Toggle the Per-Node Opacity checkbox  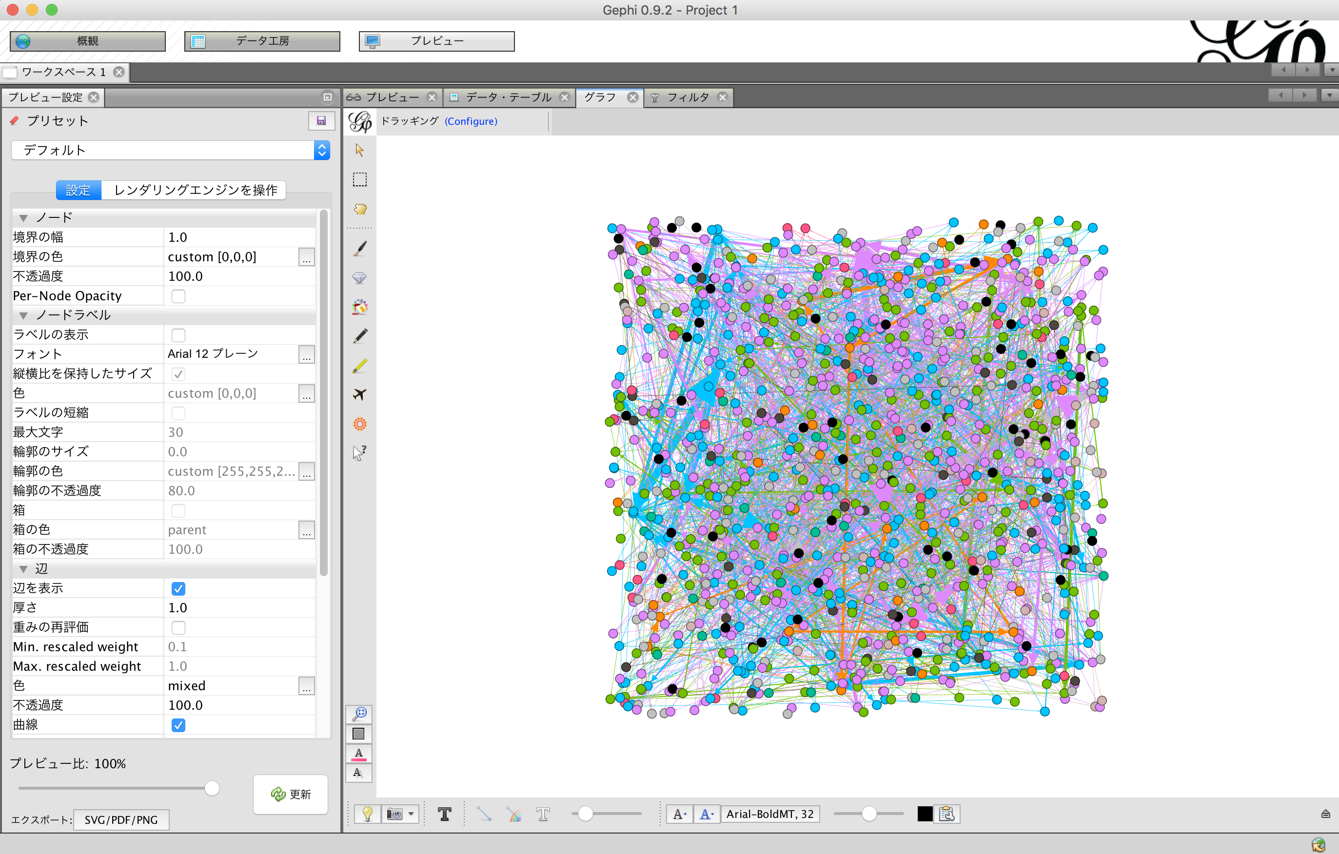[x=178, y=296]
